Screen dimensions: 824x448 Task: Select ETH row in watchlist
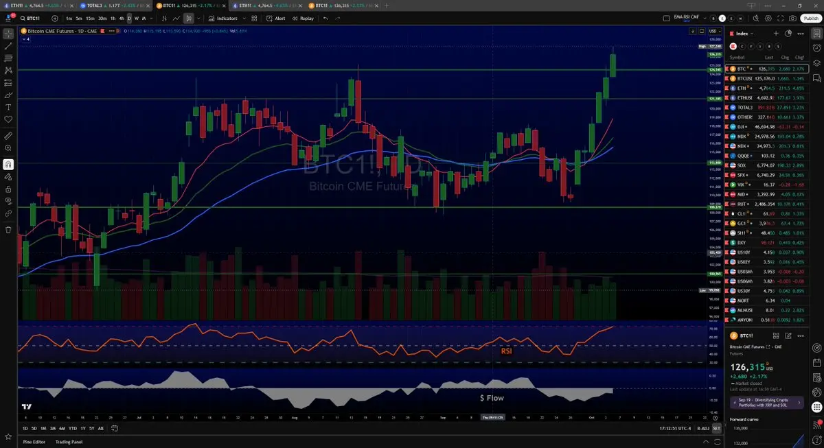coord(767,88)
